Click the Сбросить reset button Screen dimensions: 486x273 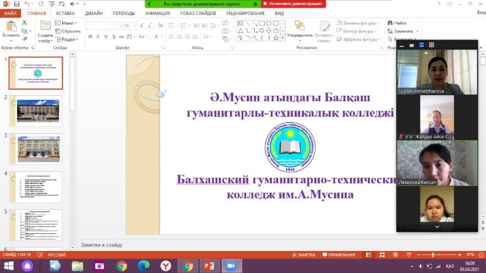point(68,31)
